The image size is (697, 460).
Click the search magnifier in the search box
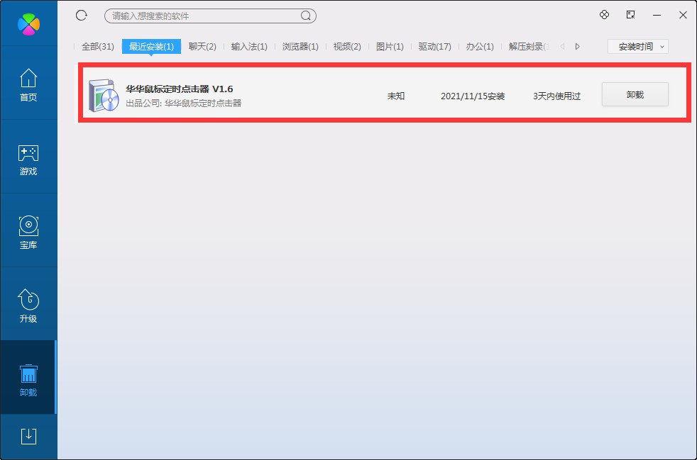pos(305,15)
